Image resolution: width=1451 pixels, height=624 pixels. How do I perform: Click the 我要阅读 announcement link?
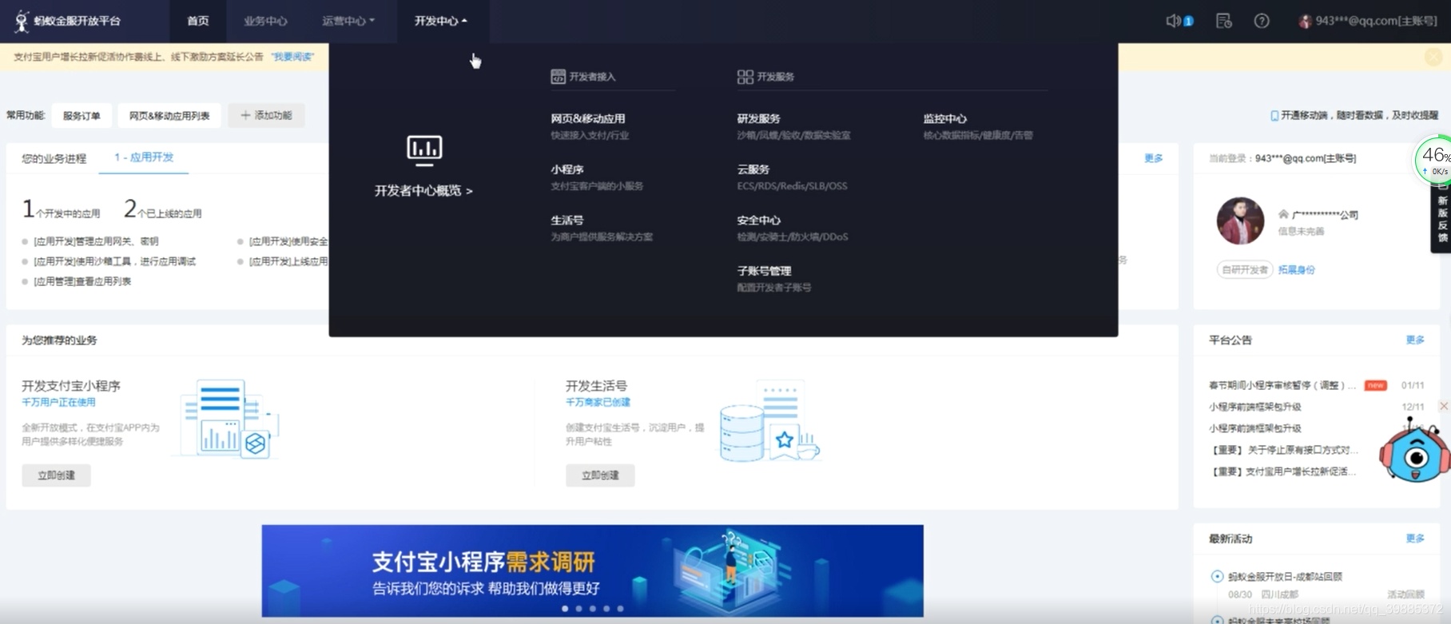point(292,57)
